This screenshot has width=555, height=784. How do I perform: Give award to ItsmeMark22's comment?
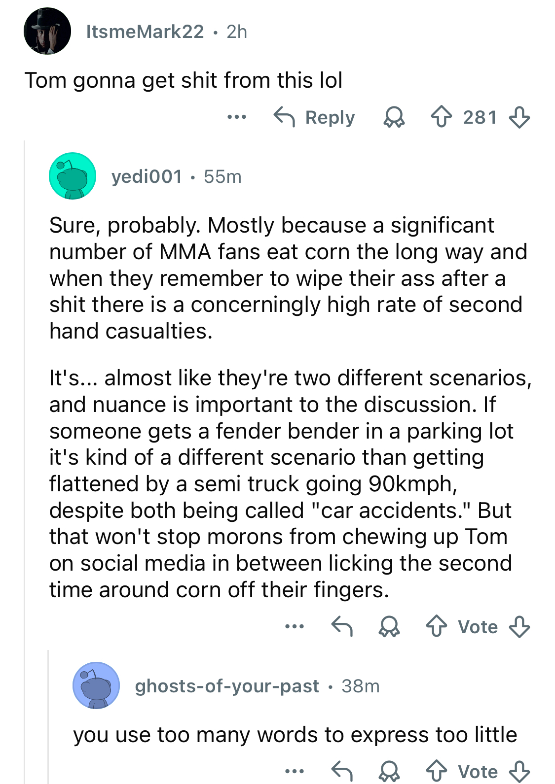click(x=394, y=118)
